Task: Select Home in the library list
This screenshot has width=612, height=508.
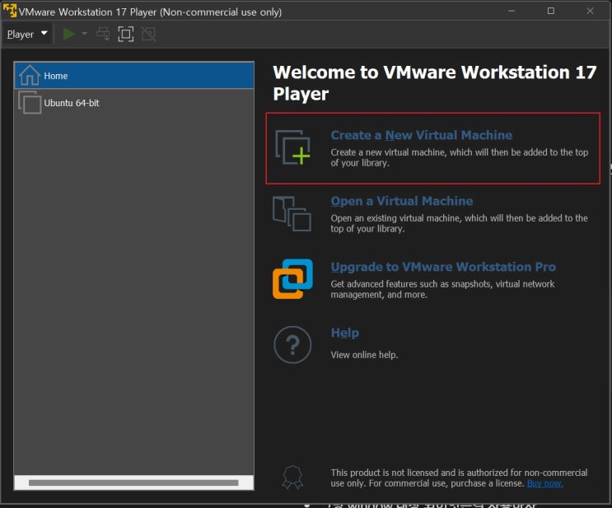Action: click(x=134, y=76)
